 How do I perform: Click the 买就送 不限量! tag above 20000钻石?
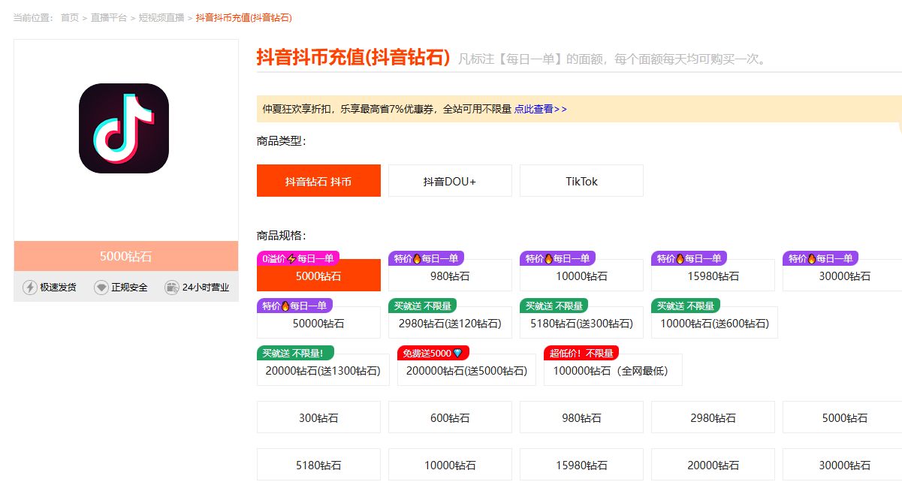[295, 353]
